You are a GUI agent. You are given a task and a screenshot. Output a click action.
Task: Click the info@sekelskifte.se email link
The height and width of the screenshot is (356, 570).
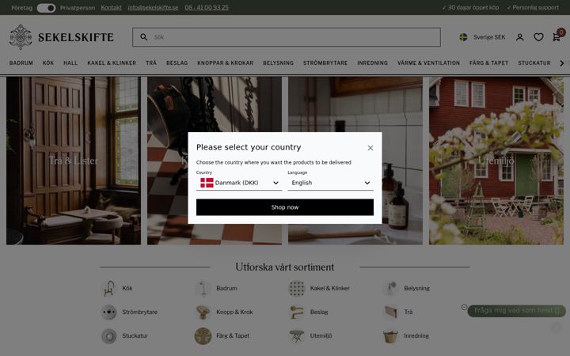click(153, 8)
